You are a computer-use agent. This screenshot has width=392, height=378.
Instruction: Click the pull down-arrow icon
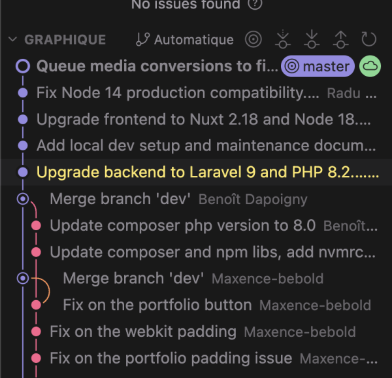312,39
